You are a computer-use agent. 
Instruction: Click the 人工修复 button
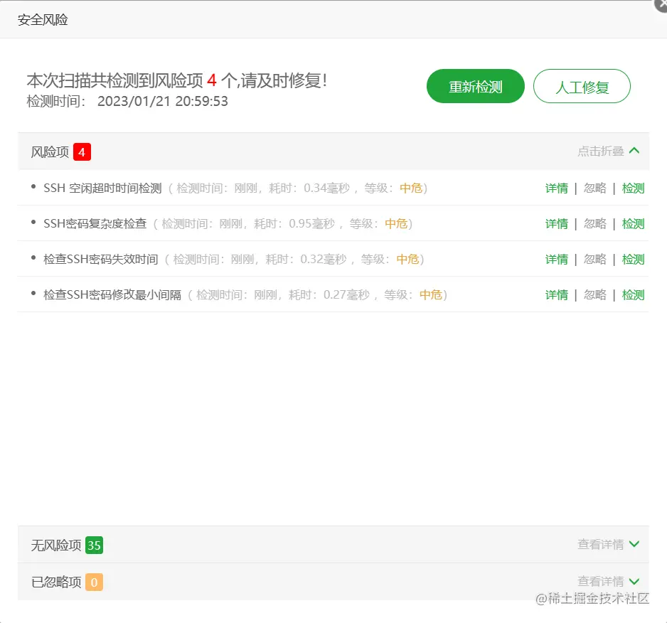click(x=582, y=86)
